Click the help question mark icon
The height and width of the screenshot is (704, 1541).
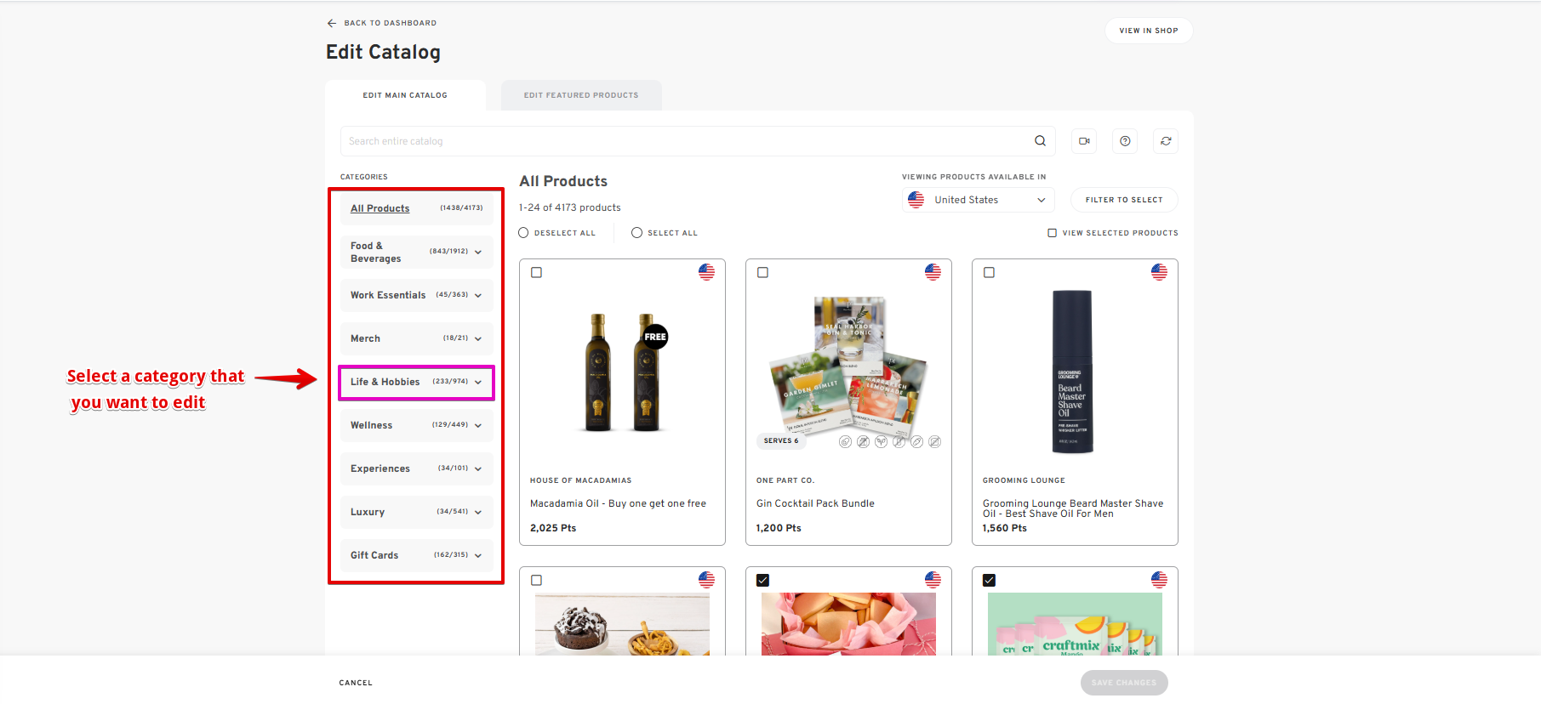click(x=1125, y=141)
